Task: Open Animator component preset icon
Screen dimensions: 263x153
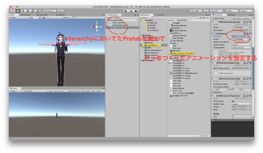Action: point(248,34)
